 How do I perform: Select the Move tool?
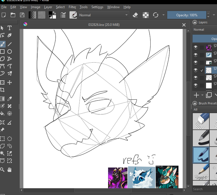point(9,82)
